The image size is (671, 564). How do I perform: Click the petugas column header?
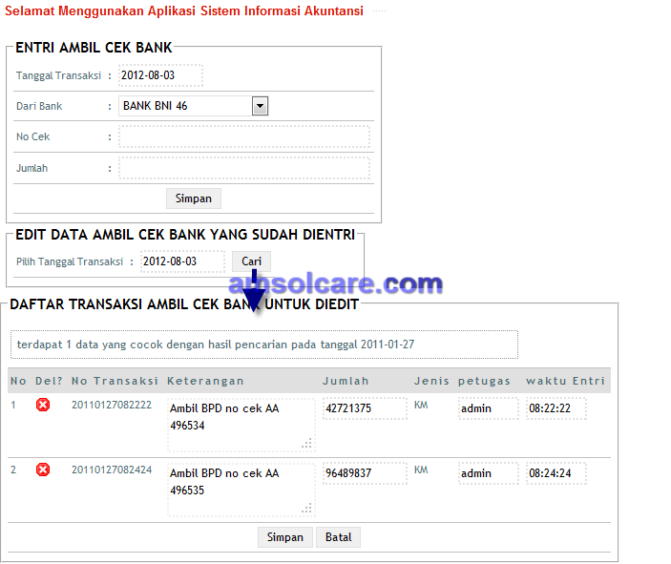pyautogui.click(x=484, y=381)
